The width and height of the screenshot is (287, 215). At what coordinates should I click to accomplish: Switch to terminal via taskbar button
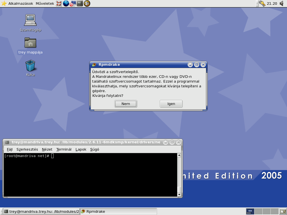point(41,212)
